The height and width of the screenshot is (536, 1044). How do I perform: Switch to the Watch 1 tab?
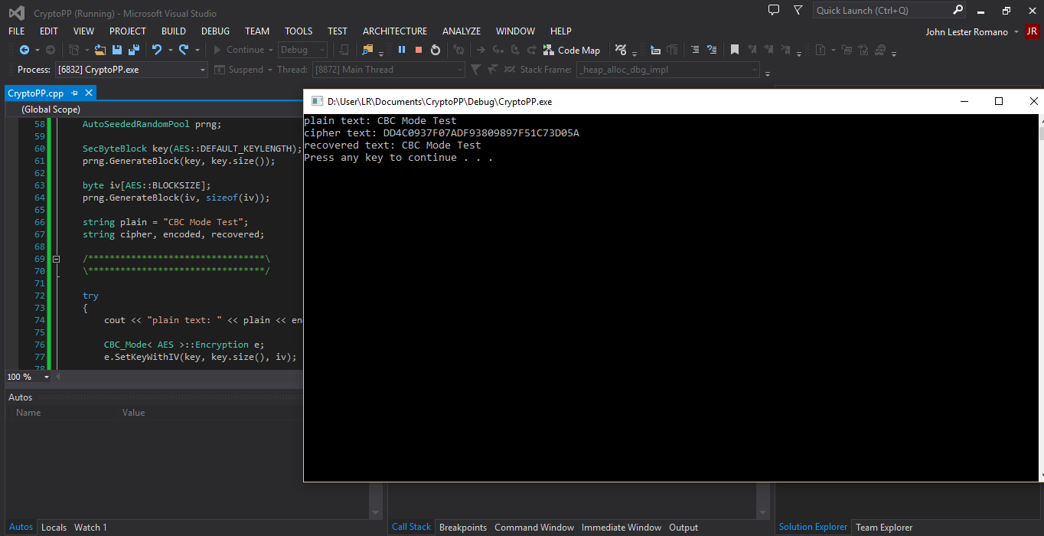pyautogui.click(x=90, y=527)
